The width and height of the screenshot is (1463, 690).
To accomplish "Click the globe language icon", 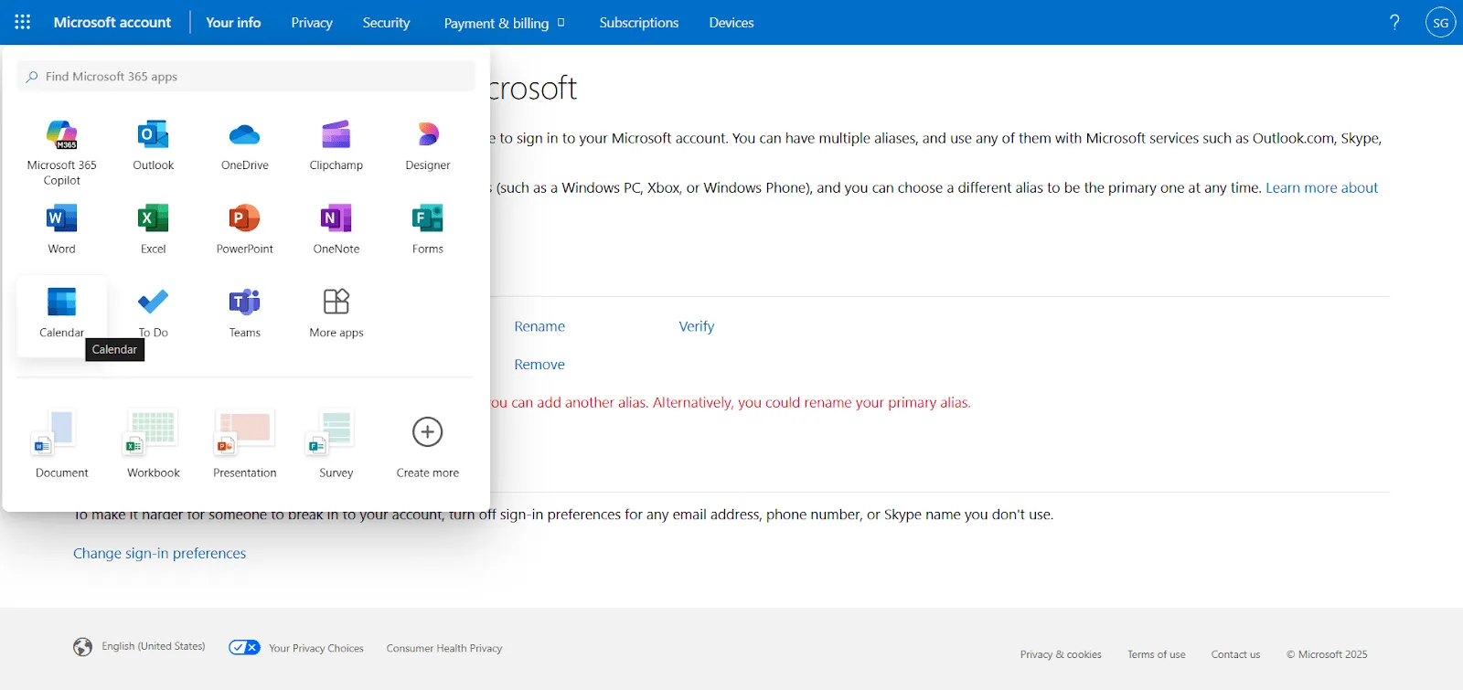I will coord(82,647).
